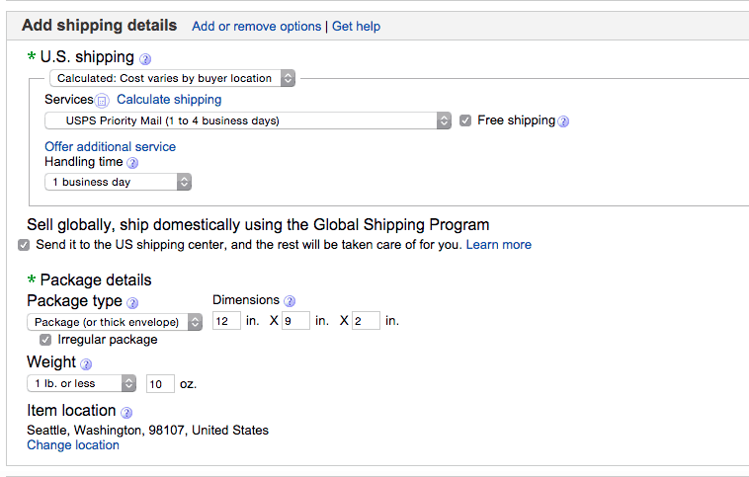Open the help icon next to Dimensions
The image size is (749, 477).
290,301
